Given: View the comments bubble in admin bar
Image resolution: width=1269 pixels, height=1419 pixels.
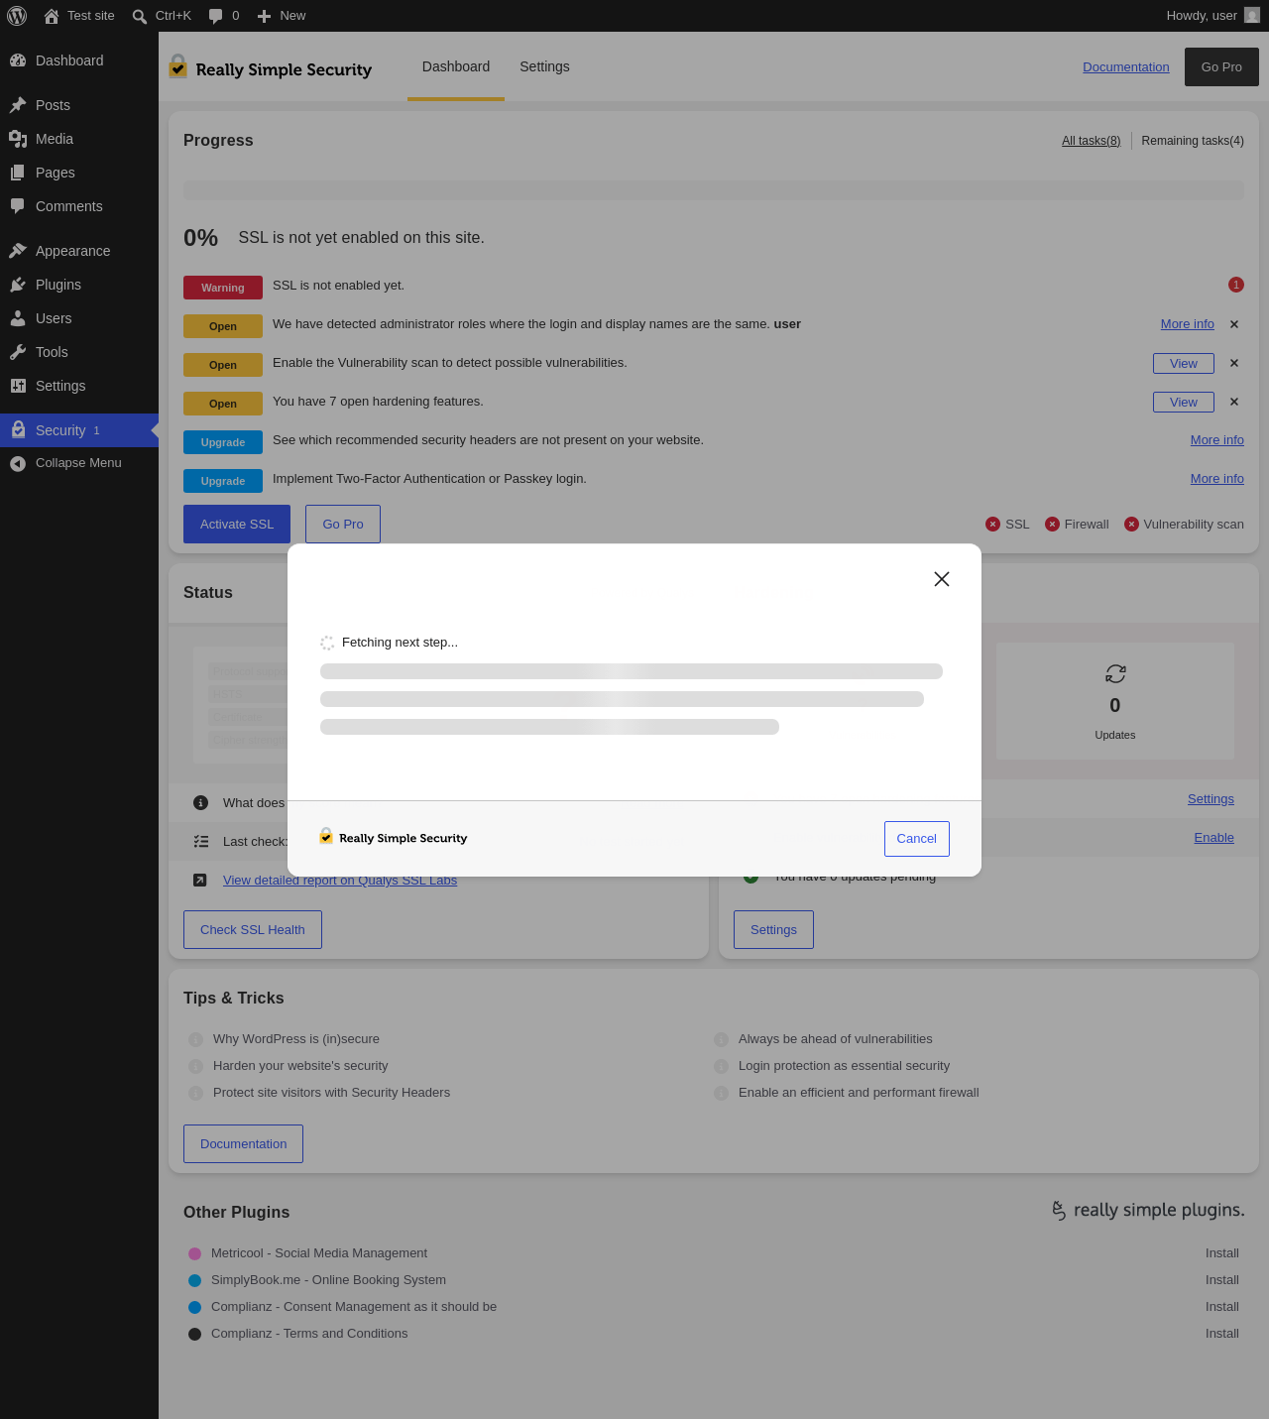Looking at the screenshot, I should click(x=224, y=16).
